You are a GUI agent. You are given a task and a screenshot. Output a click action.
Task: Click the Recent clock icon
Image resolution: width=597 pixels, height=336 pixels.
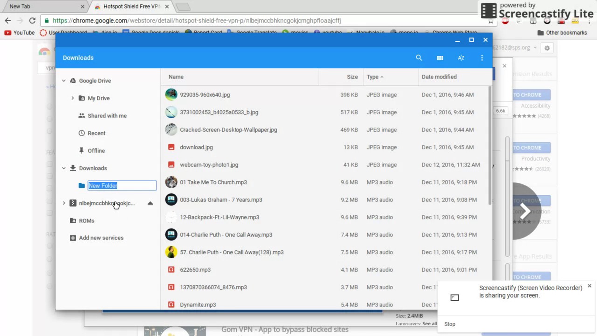(x=82, y=133)
